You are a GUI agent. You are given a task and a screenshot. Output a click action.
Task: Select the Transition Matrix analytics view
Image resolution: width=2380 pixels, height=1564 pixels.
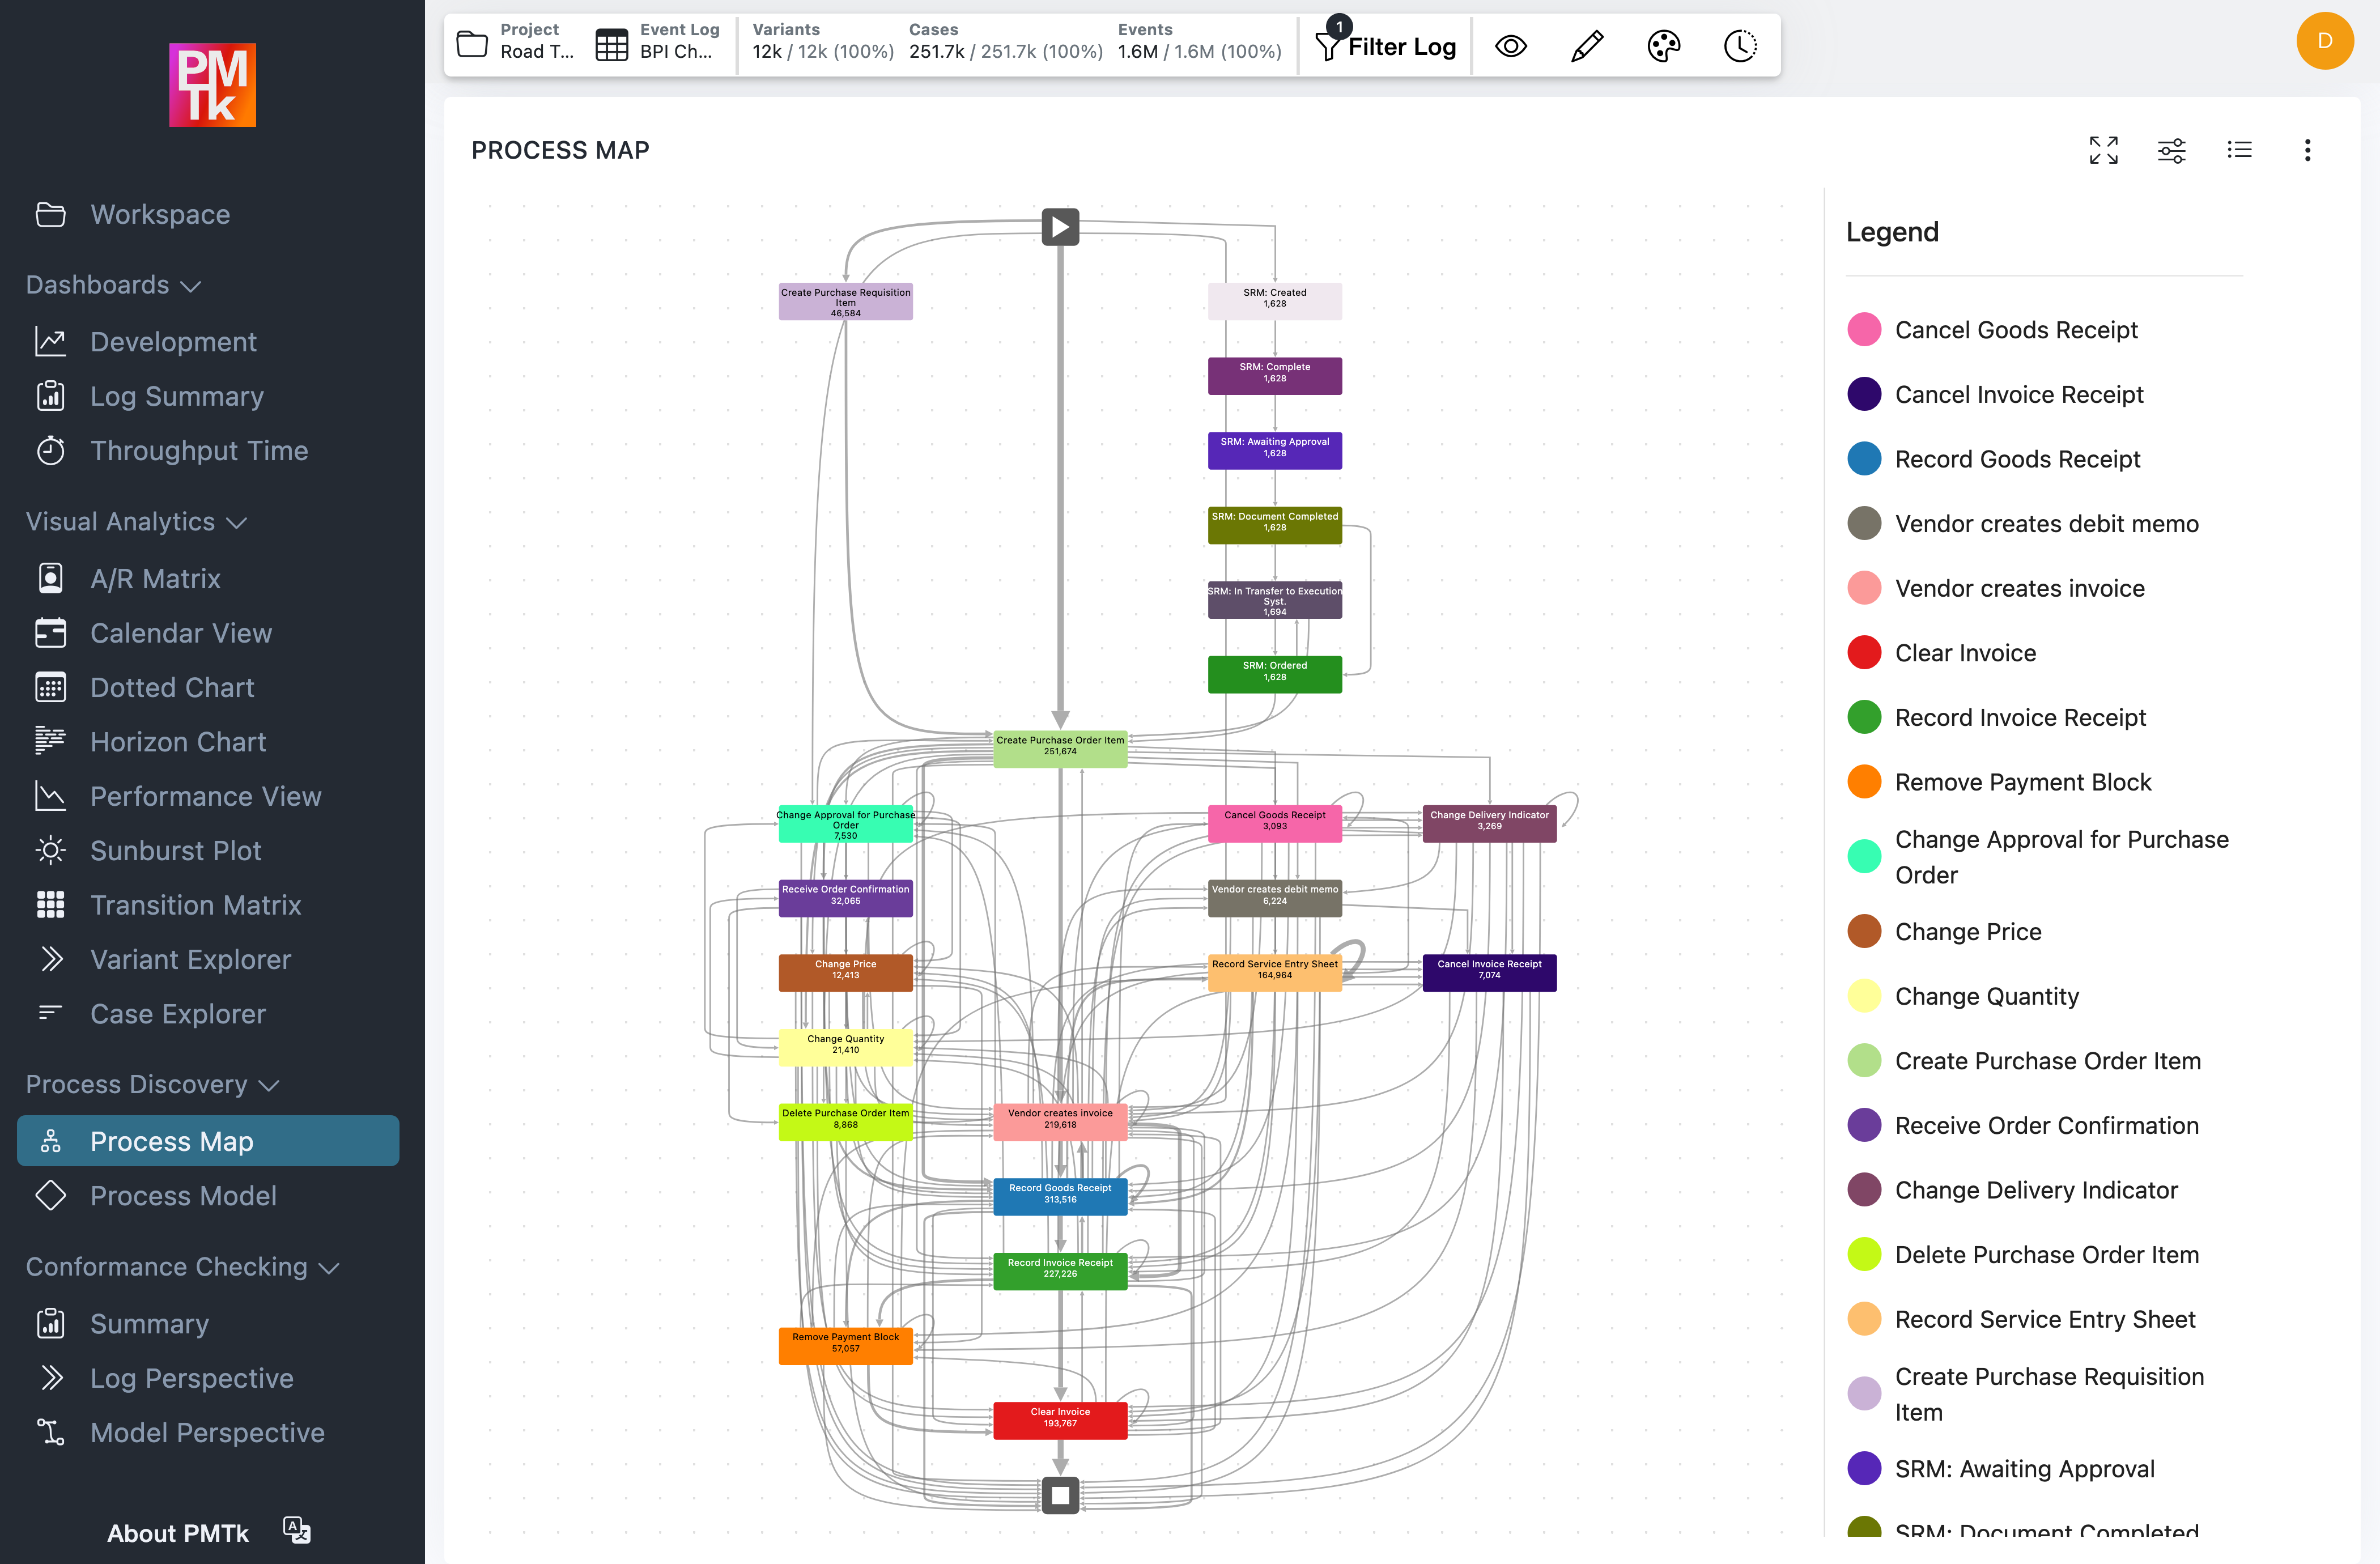tap(195, 904)
